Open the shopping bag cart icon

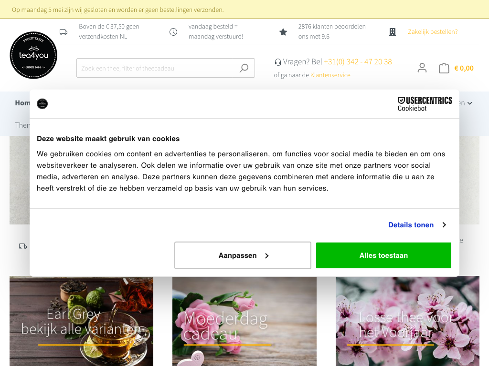click(444, 68)
